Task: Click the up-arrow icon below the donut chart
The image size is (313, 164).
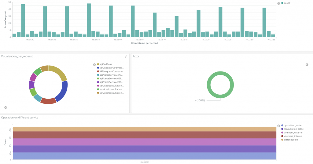Action: pyautogui.click(x=6, y=108)
